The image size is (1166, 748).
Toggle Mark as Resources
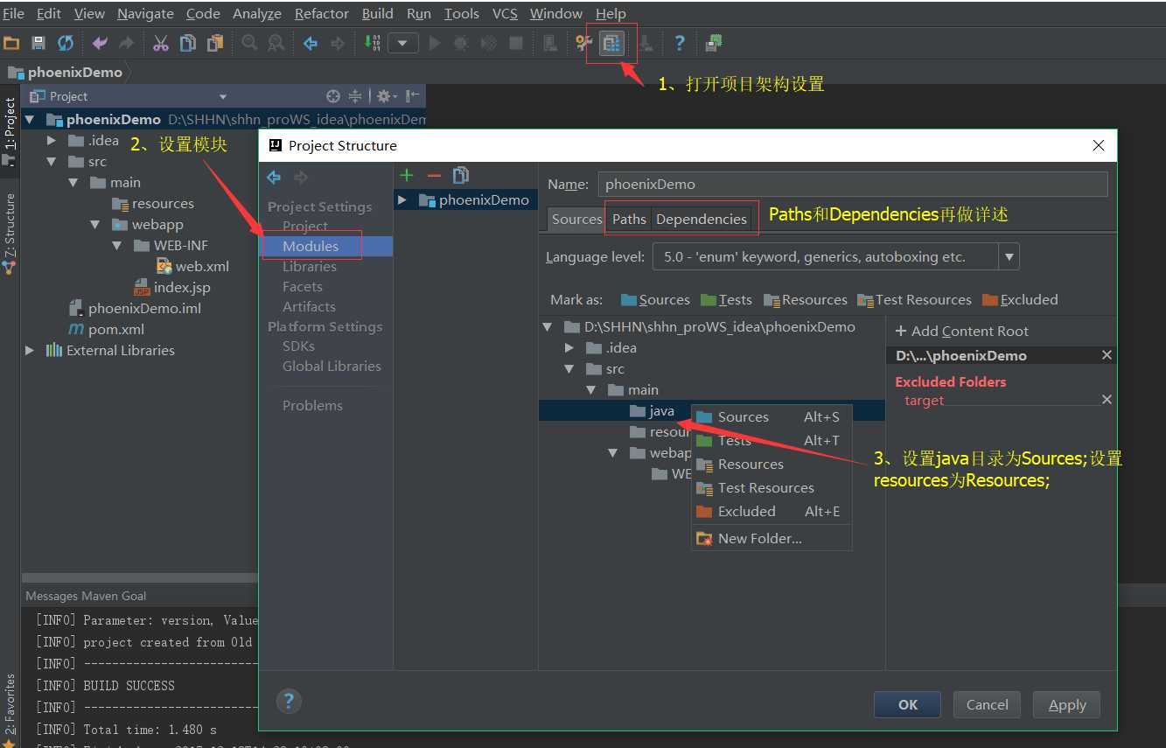click(x=806, y=300)
